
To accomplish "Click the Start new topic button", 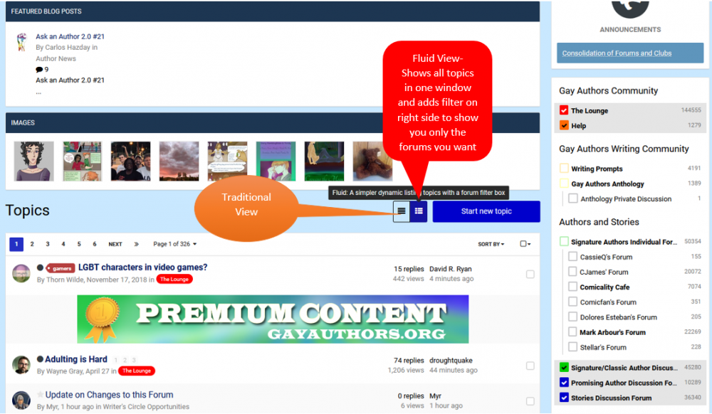I will (486, 211).
